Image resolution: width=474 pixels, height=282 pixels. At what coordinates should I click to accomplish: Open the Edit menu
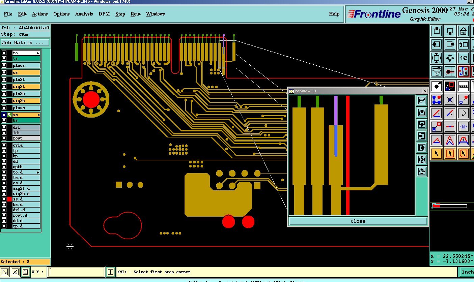(x=22, y=14)
